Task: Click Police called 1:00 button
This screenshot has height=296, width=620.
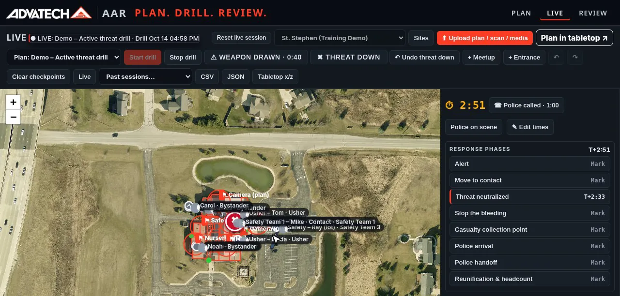Action: 527,105
